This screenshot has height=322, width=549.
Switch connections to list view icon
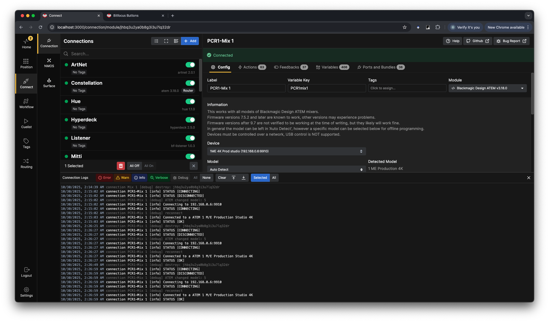(x=156, y=41)
